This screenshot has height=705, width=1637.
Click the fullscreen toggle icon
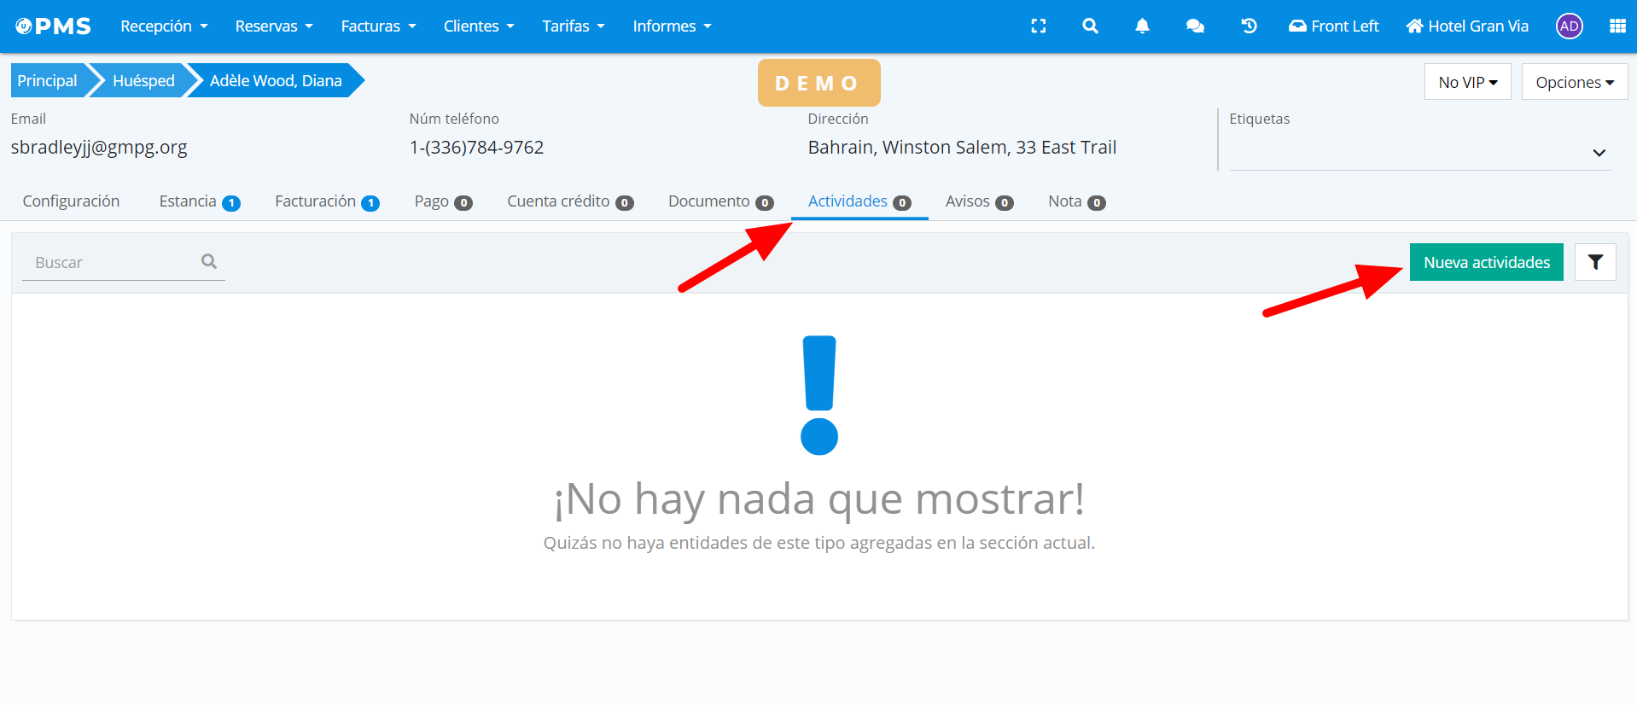click(1038, 26)
